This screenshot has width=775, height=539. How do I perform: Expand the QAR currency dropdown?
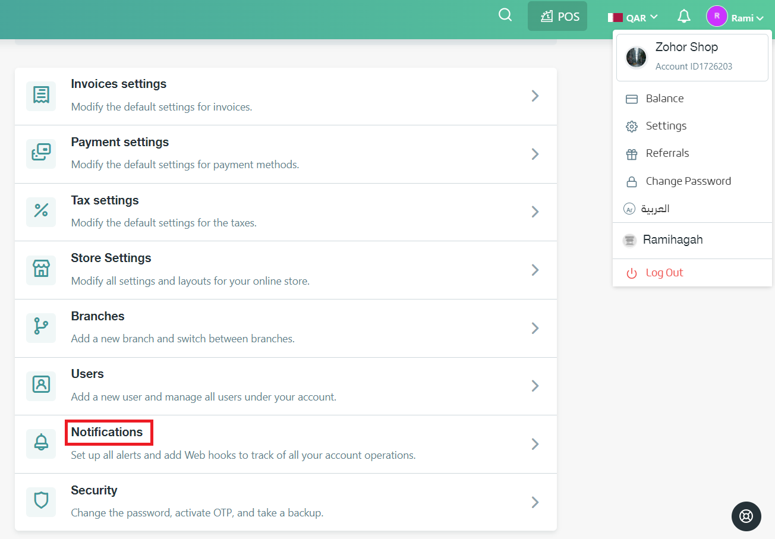click(x=632, y=17)
